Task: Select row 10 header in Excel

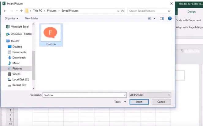Action: 10,124
